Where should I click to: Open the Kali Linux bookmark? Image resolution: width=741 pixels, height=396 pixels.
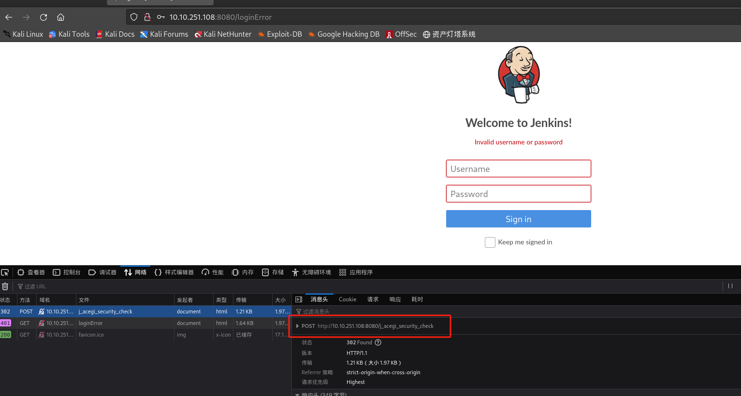click(23, 34)
